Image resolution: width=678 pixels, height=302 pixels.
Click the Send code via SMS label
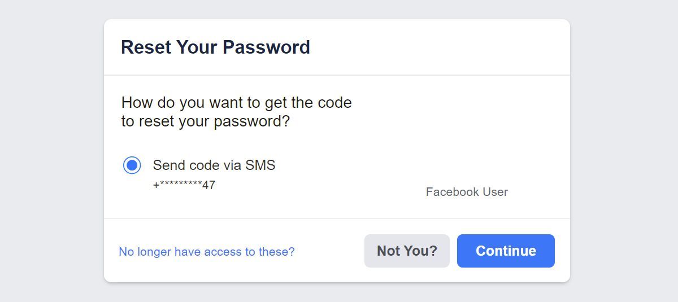tap(214, 165)
